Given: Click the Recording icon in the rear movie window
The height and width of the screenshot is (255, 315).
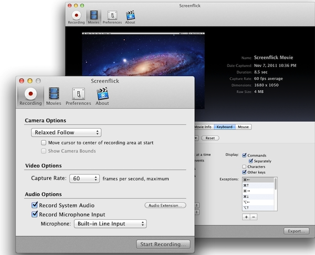Looking at the screenshot, I should pyautogui.click(x=76, y=14).
